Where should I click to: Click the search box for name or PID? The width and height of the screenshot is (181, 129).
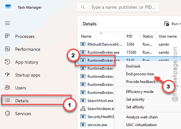[x=118, y=7]
